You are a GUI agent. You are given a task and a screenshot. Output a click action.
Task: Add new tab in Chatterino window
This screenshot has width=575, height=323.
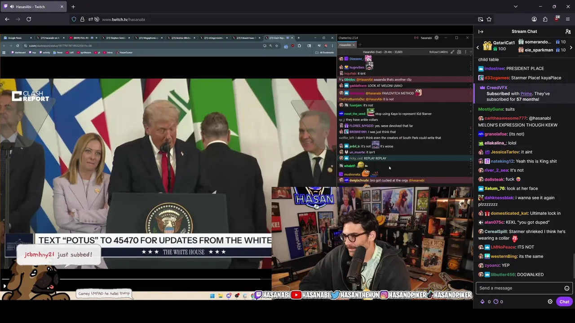[360, 45]
